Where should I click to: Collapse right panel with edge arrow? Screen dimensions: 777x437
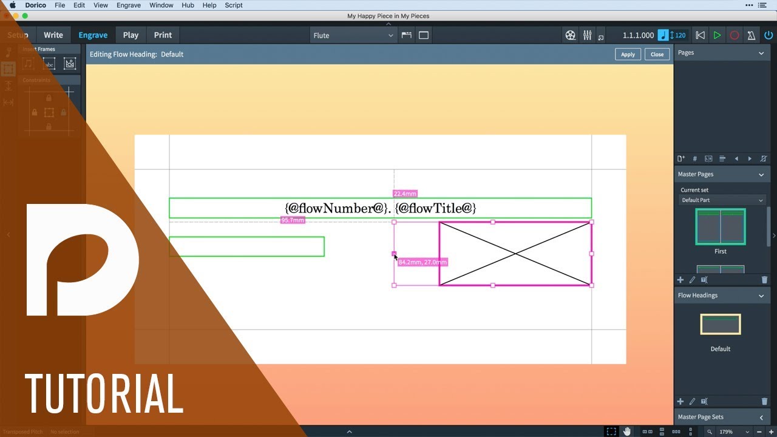point(774,235)
